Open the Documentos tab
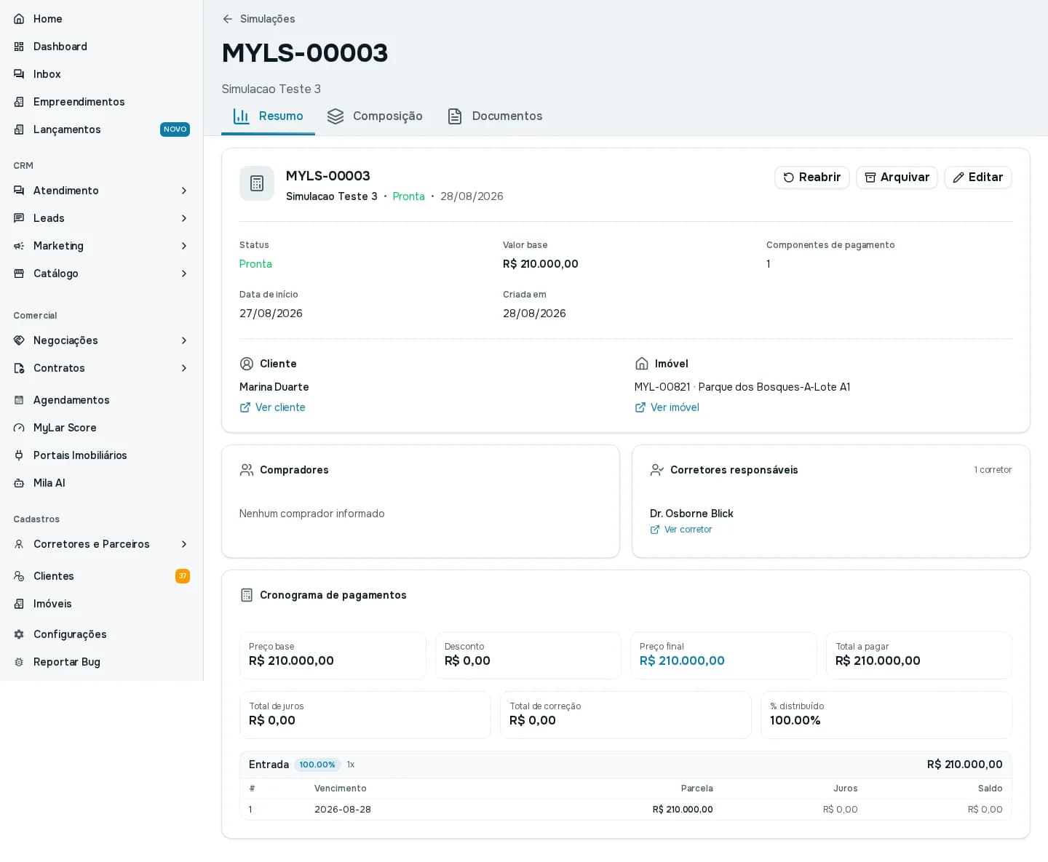This screenshot has width=1048, height=862. pos(495,116)
